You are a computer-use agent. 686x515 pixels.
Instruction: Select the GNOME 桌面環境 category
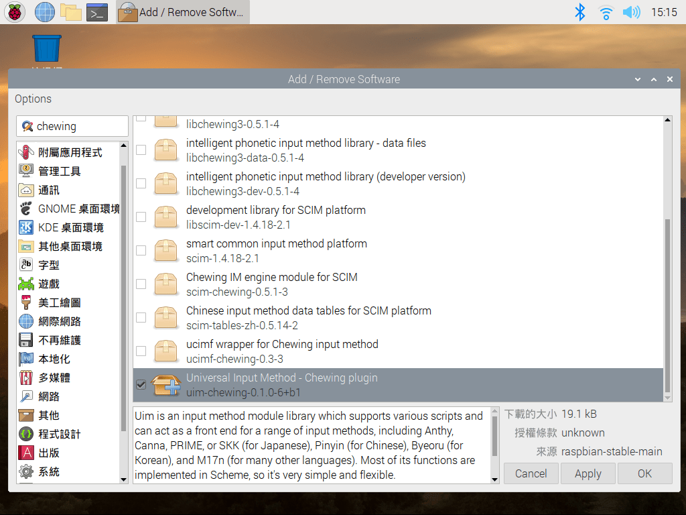pyautogui.click(x=70, y=209)
